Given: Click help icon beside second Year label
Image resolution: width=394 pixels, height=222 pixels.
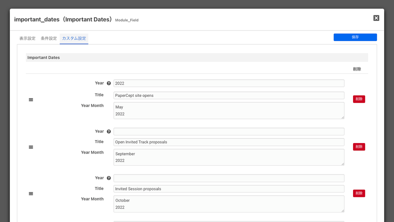Looking at the screenshot, I should 109,132.
